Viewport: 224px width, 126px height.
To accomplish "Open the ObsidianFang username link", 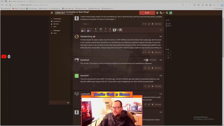I will [86, 36].
